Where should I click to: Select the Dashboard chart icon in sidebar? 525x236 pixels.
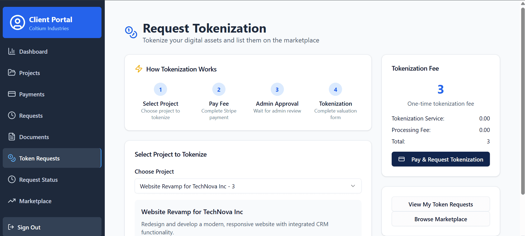coord(12,51)
